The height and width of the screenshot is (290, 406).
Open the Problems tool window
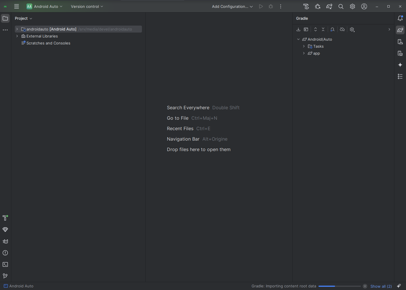(5, 253)
